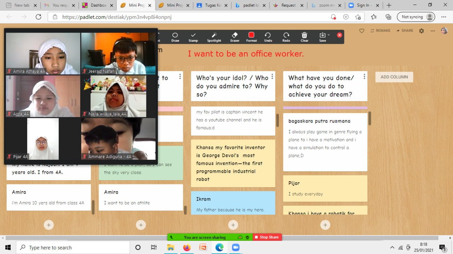This screenshot has height=254, width=453.
Task: Expand hidden icons in the system tray
Action: pos(392,247)
